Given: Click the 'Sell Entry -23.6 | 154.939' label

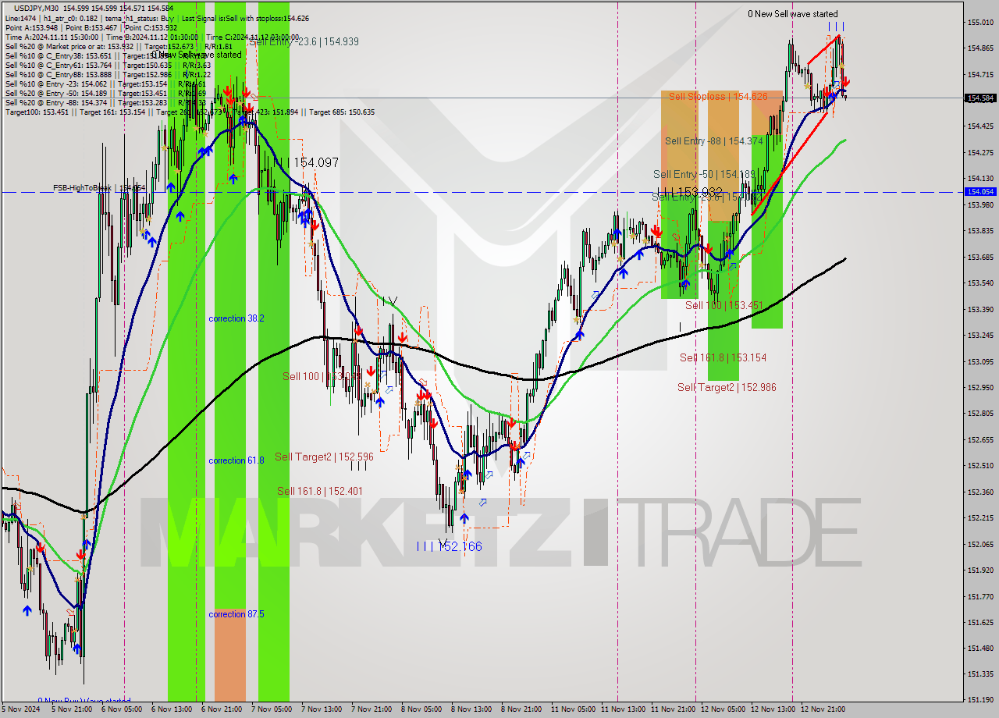Looking at the screenshot, I should 304,41.
